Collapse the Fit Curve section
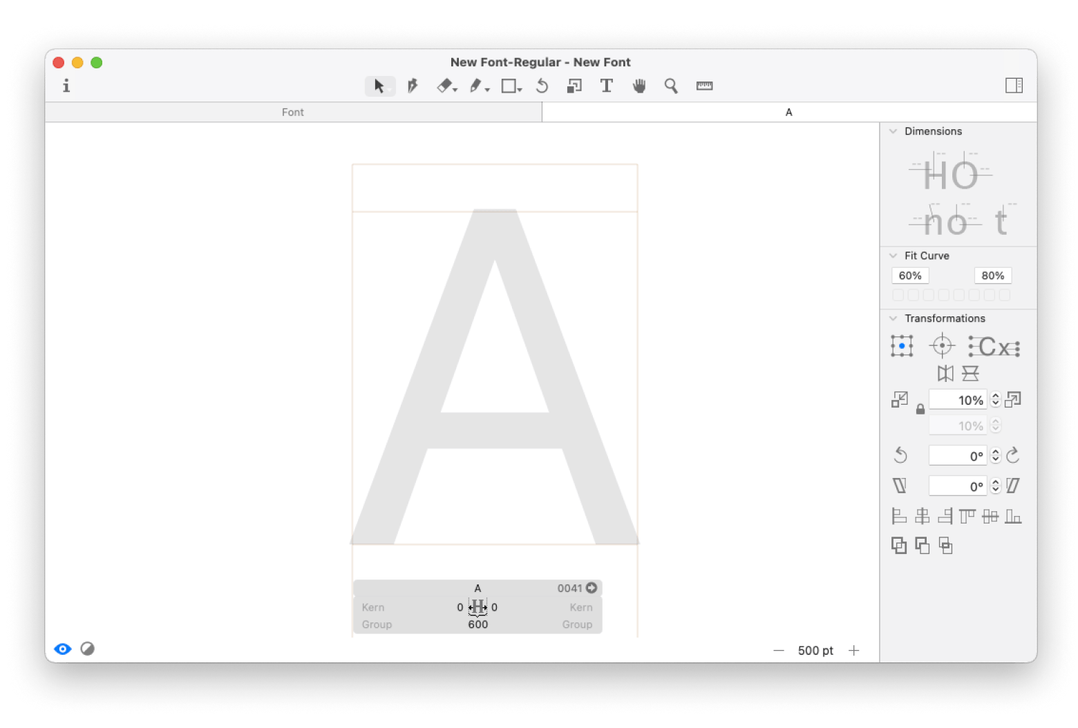Image resolution: width=1078 pixels, height=728 pixels. (x=893, y=256)
